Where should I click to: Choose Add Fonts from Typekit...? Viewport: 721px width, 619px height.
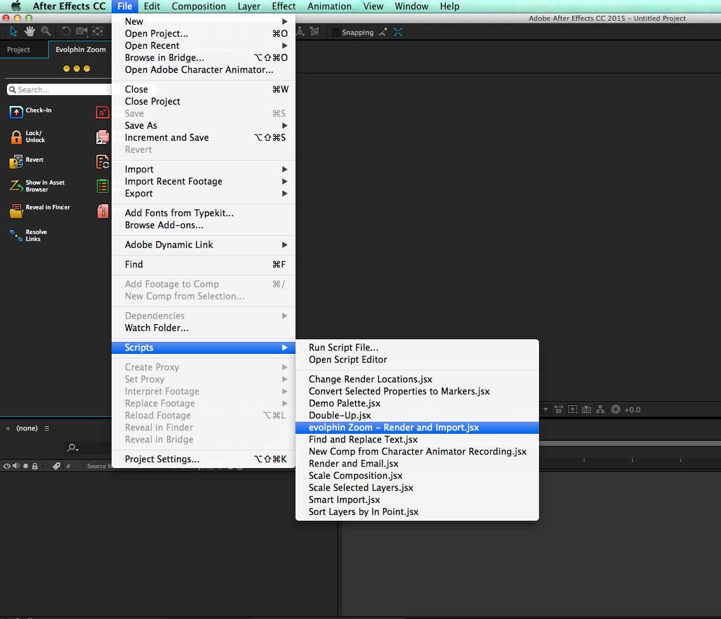click(204, 213)
